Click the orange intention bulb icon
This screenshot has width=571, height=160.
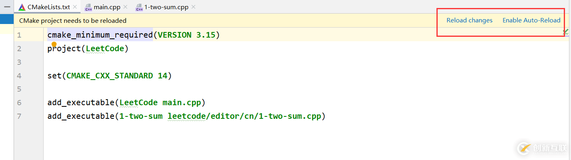click(x=54, y=44)
